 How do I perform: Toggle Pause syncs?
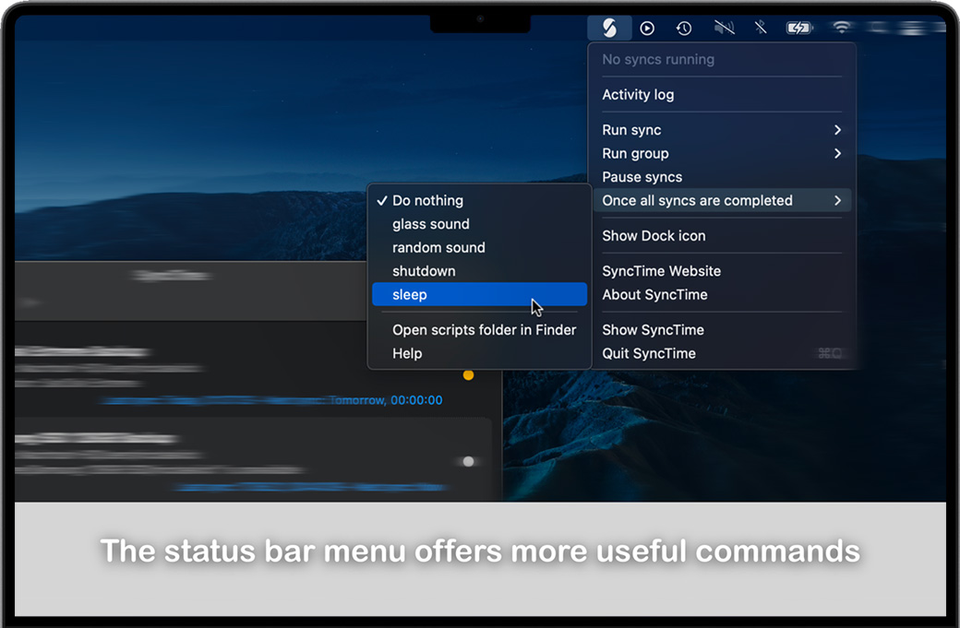pos(642,177)
